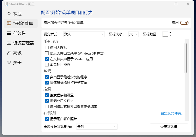The height and width of the screenshot is (137, 196).
Task: Click the gauge icon beside 关于
Action: 9,62
